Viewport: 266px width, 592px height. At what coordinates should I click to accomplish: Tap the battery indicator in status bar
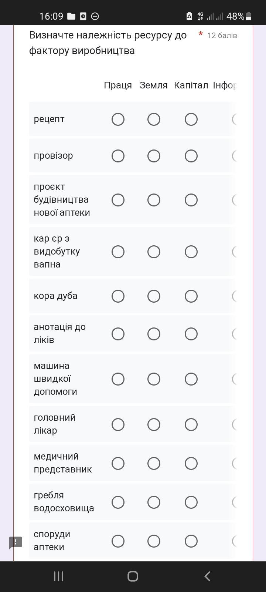coord(249,16)
